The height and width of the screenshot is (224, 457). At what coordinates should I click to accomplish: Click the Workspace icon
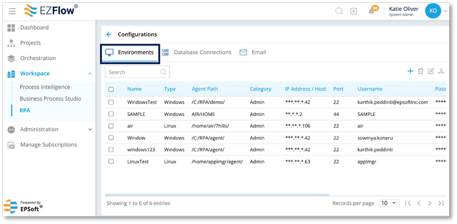point(11,74)
